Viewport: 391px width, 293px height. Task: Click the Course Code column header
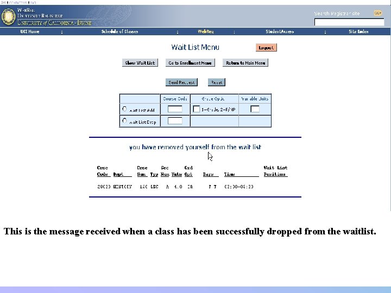point(175,99)
